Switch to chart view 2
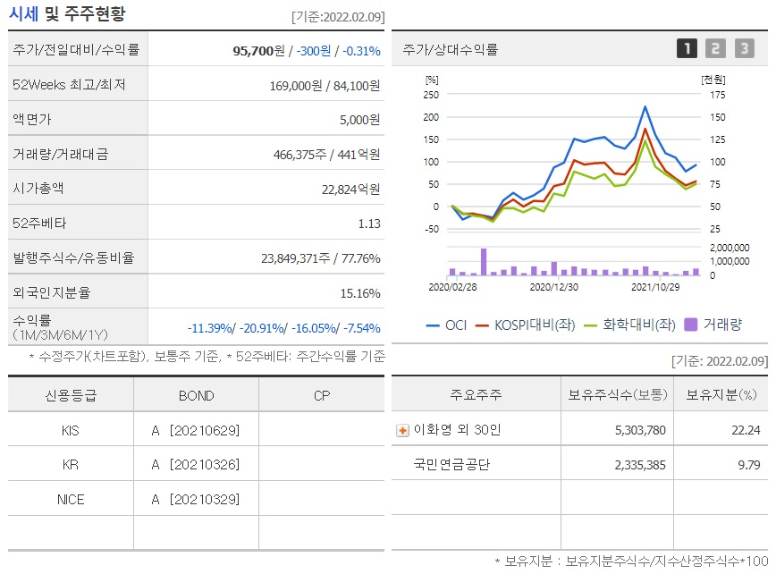 click(715, 48)
